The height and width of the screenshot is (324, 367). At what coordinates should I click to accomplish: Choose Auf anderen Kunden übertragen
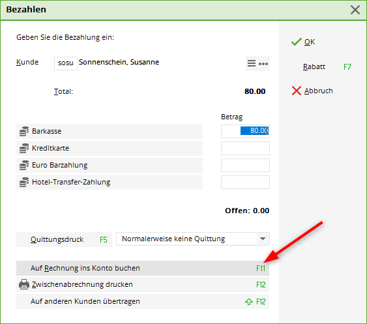click(143, 302)
